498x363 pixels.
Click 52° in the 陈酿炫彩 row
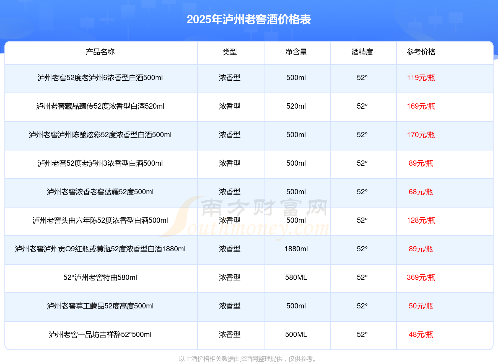click(362, 135)
